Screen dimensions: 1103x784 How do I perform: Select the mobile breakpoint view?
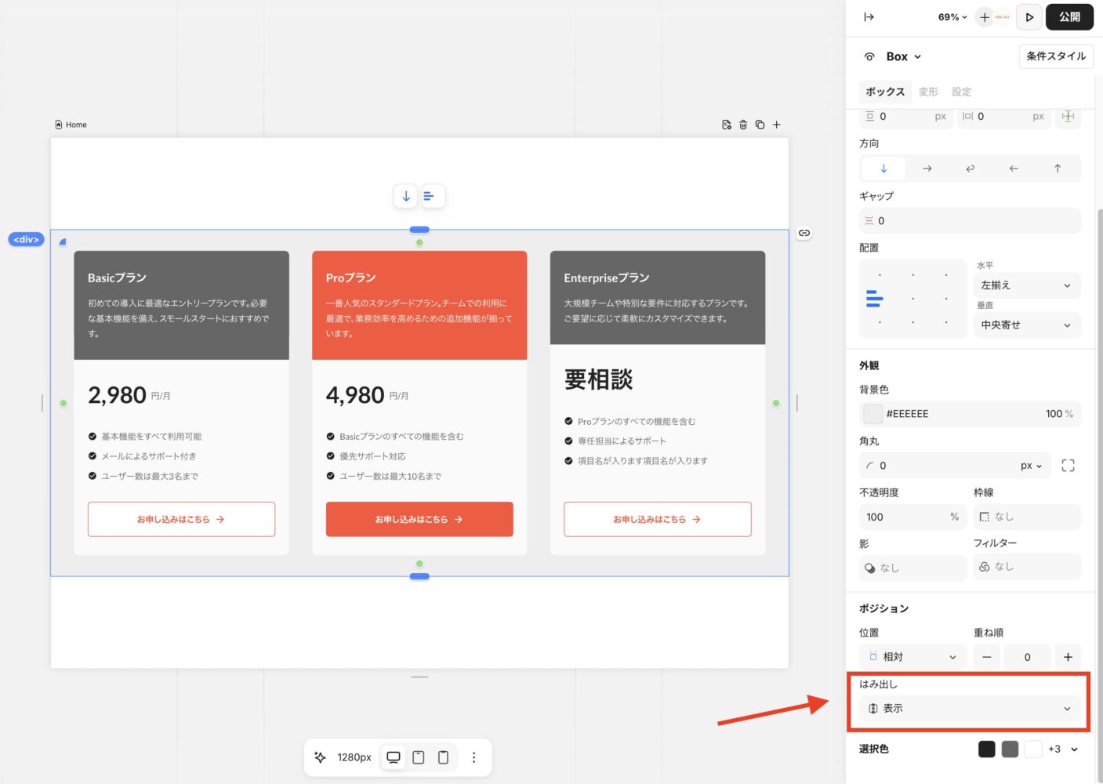click(443, 757)
